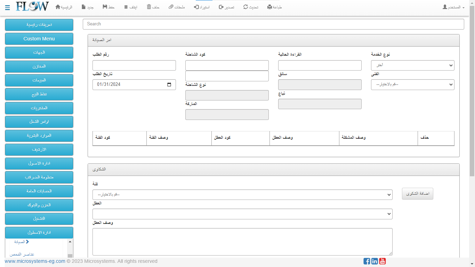Click the Import (استيراد) toolbar icon

click(196, 7)
